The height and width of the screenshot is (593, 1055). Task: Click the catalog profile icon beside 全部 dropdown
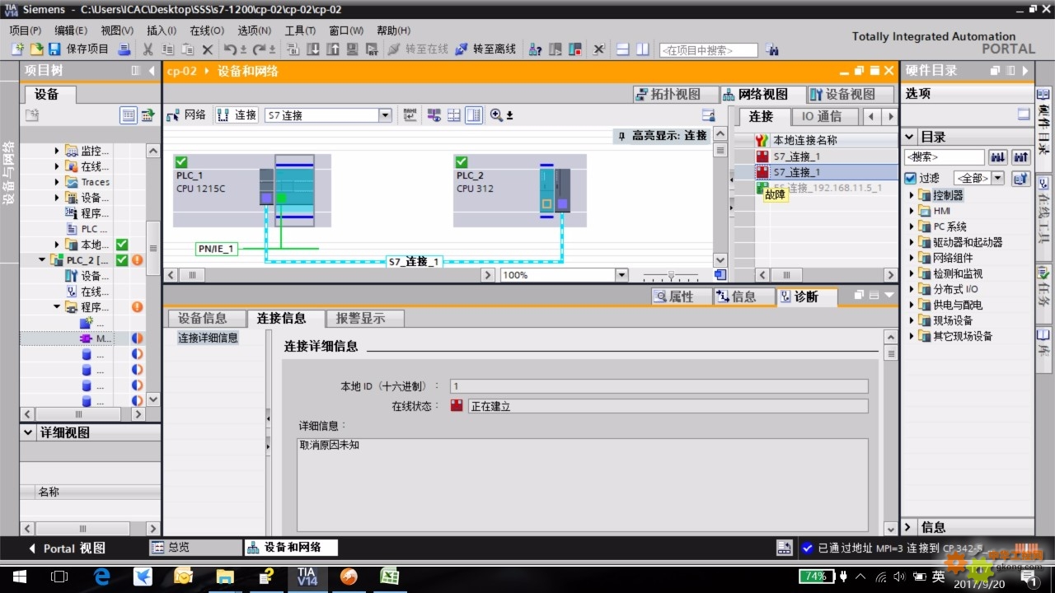point(1021,178)
